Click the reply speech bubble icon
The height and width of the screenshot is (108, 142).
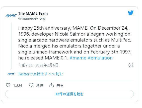point(31,85)
